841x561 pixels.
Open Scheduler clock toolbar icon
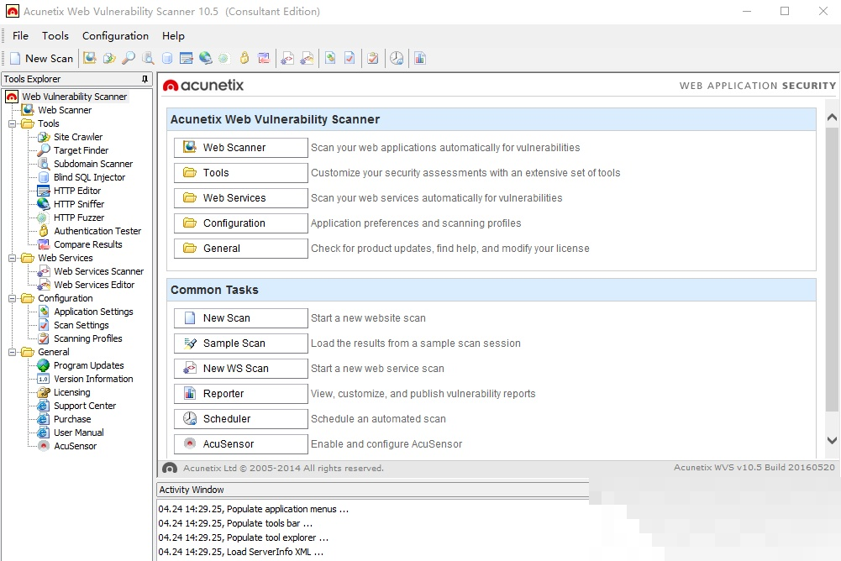[x=397, y=58]
